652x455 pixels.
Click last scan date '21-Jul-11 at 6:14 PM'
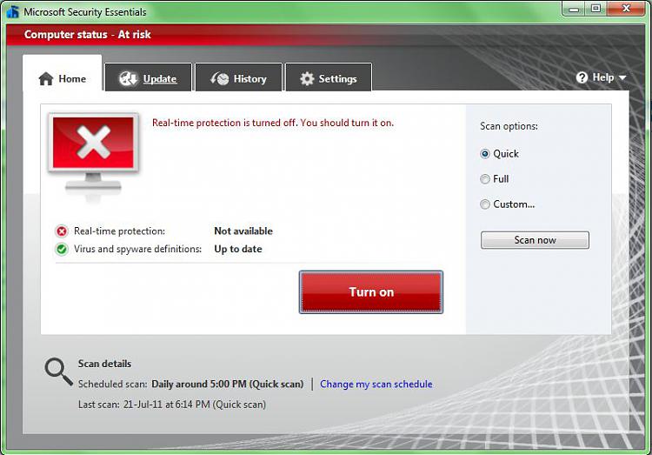166,405
